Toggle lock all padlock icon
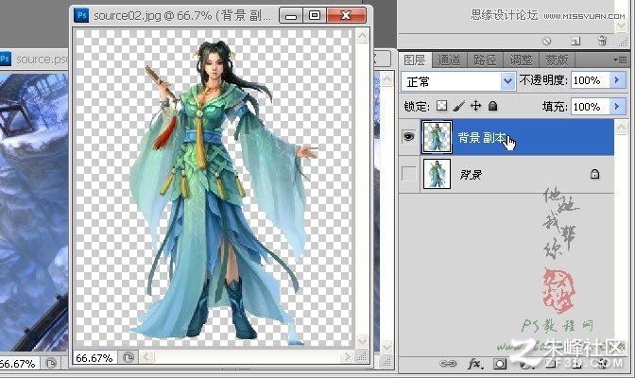 pyautogui.click(x=492, y=106)
